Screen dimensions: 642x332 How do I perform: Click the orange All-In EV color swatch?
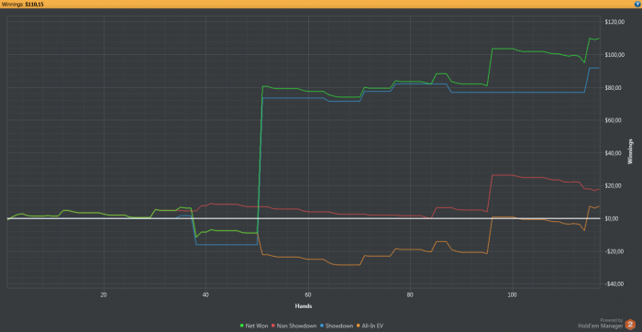(359, 326)
